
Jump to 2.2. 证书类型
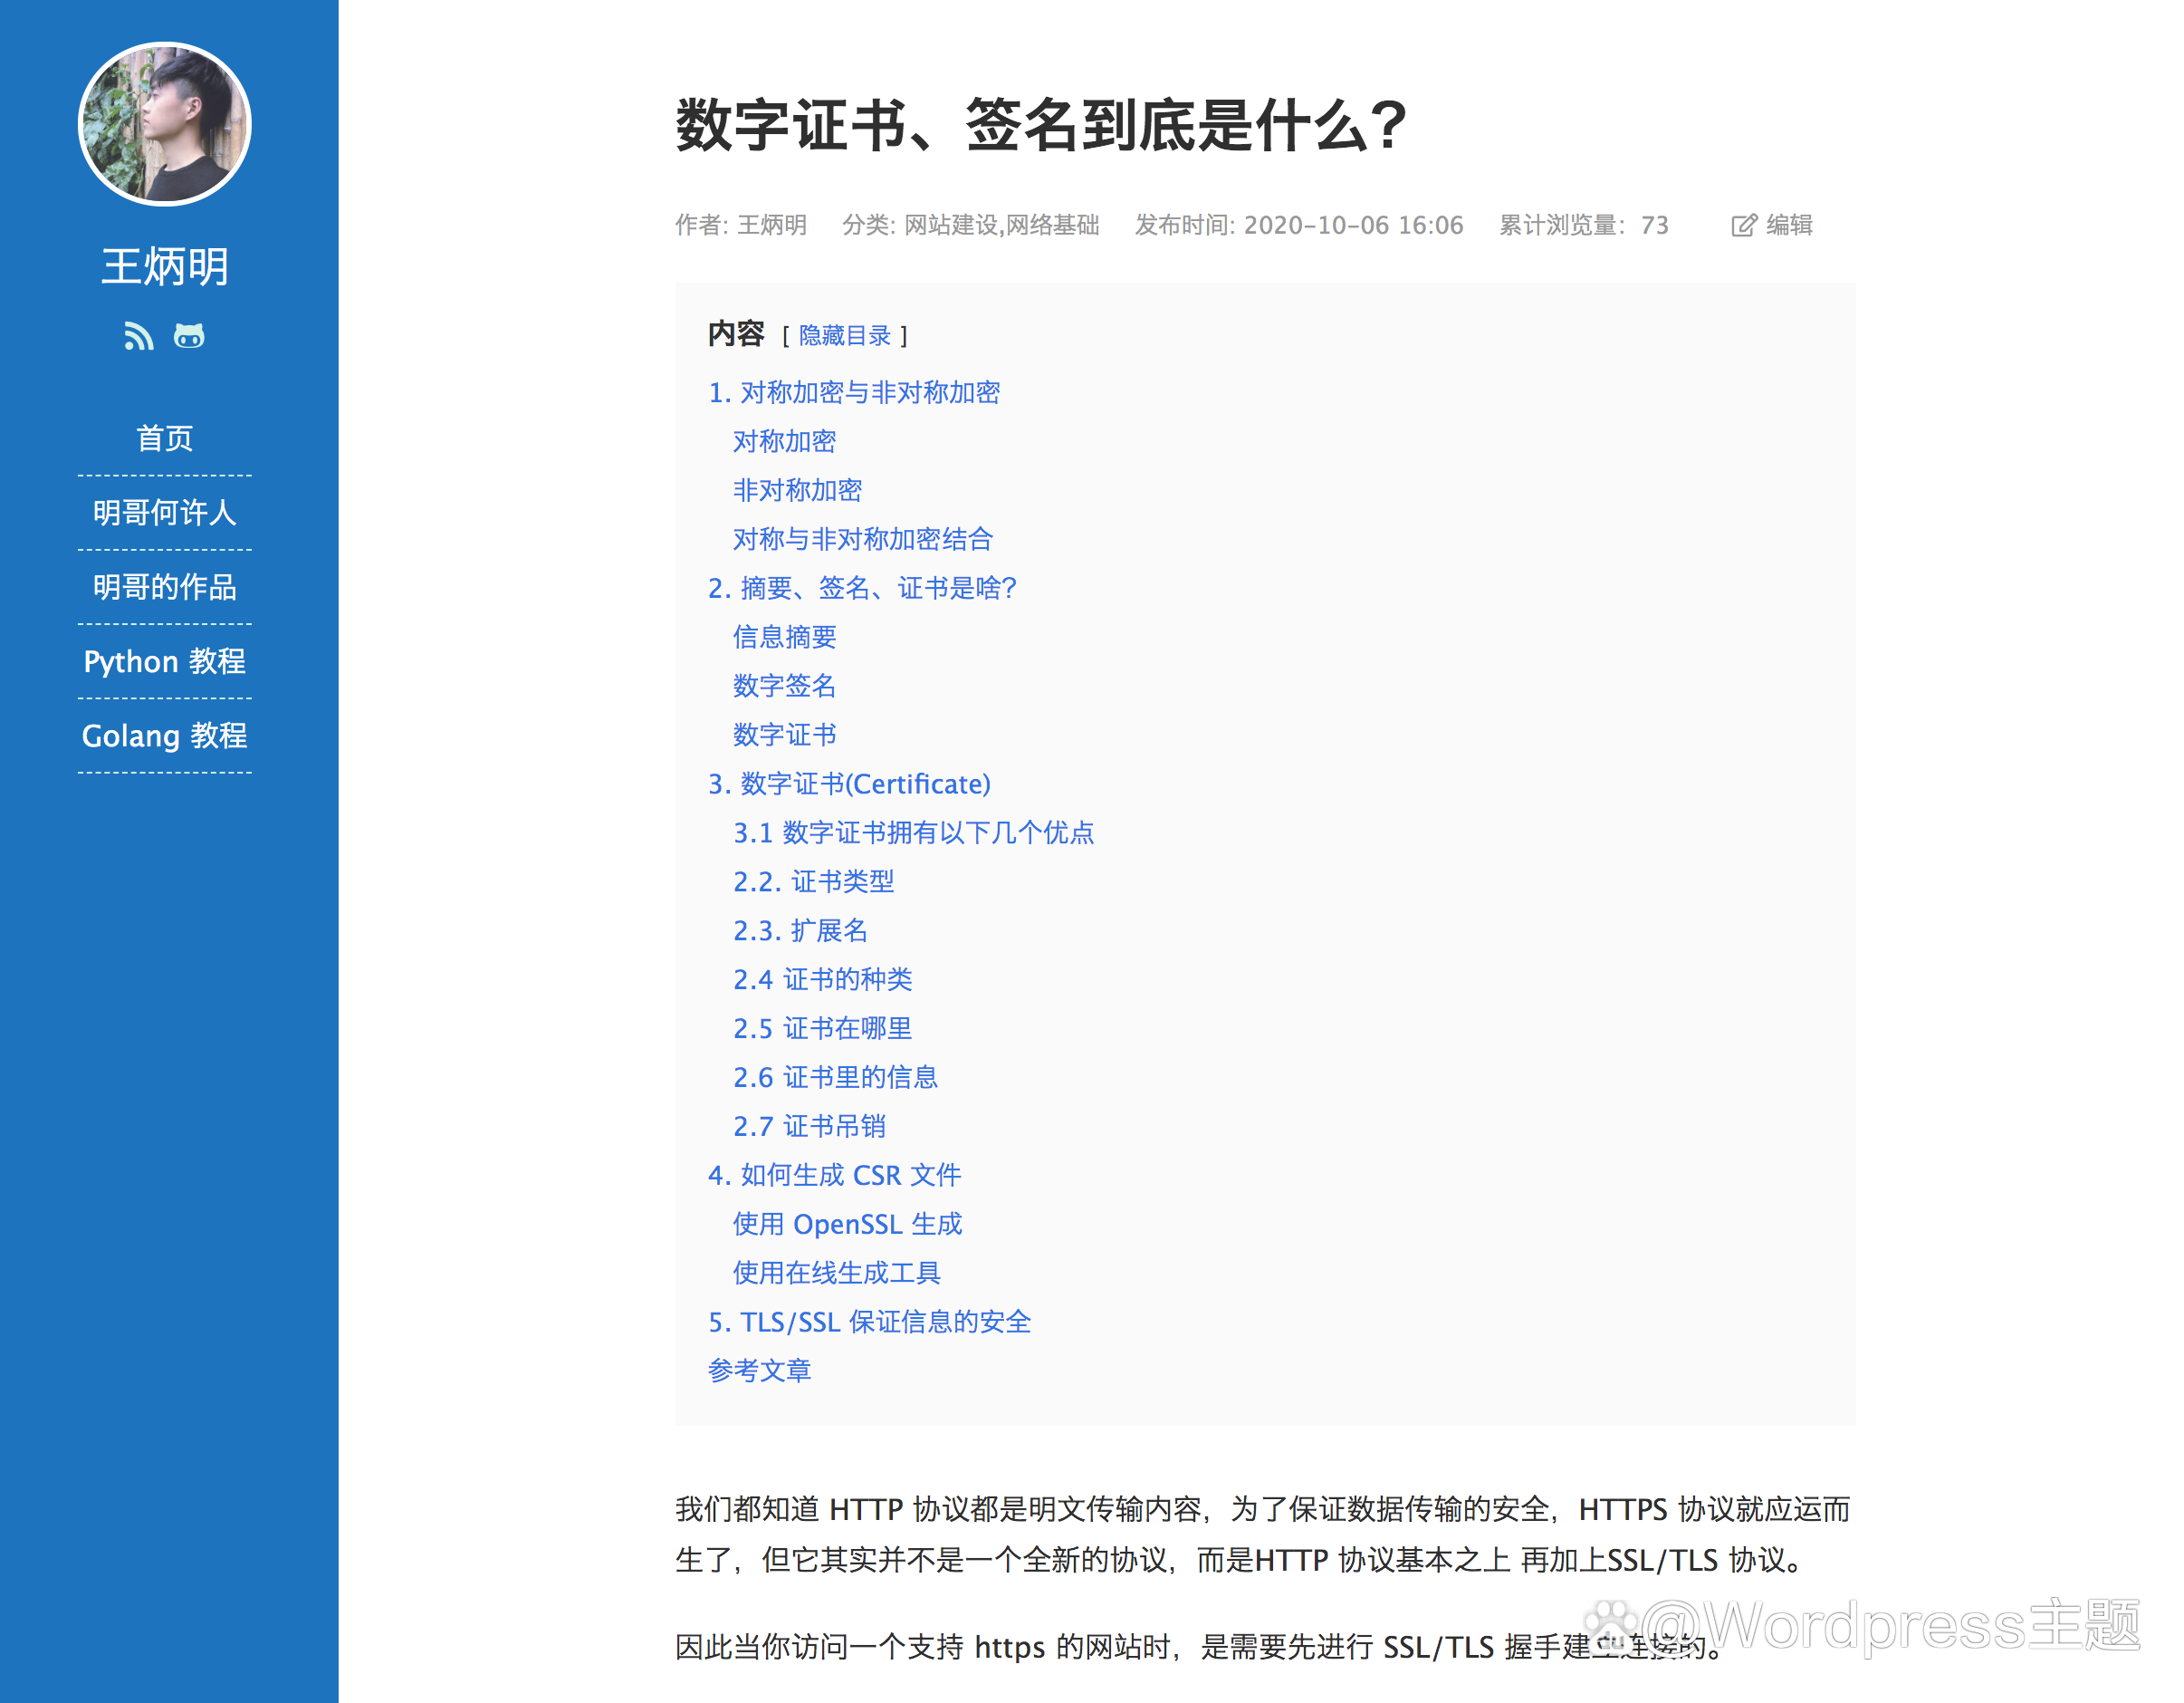(x=813, y=881)
